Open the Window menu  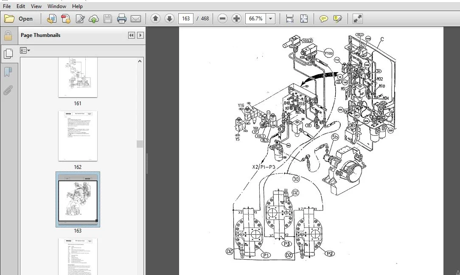(56, 6)
